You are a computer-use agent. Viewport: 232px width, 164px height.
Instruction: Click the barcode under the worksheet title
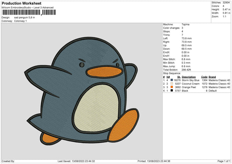pos(29,12)
